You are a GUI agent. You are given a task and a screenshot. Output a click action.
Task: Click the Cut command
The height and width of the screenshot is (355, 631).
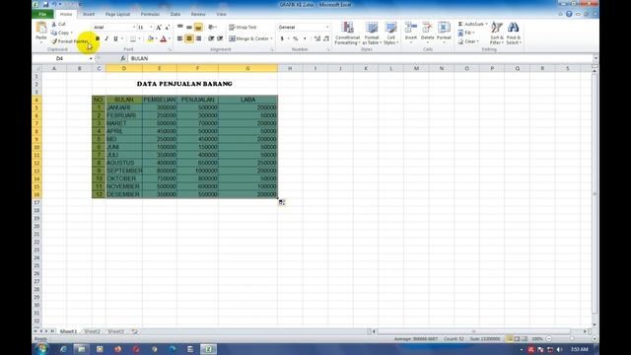(x=59, y=24)
